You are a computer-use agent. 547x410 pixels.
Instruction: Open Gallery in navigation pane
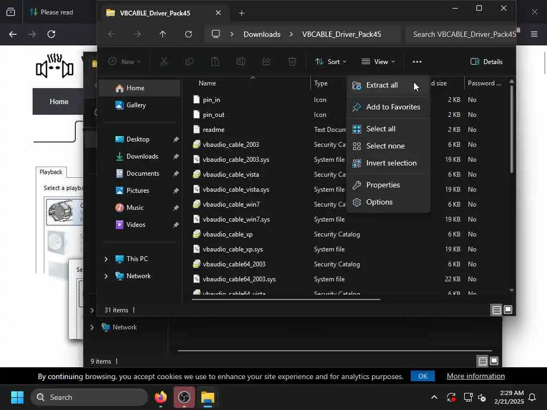[139, 105]
